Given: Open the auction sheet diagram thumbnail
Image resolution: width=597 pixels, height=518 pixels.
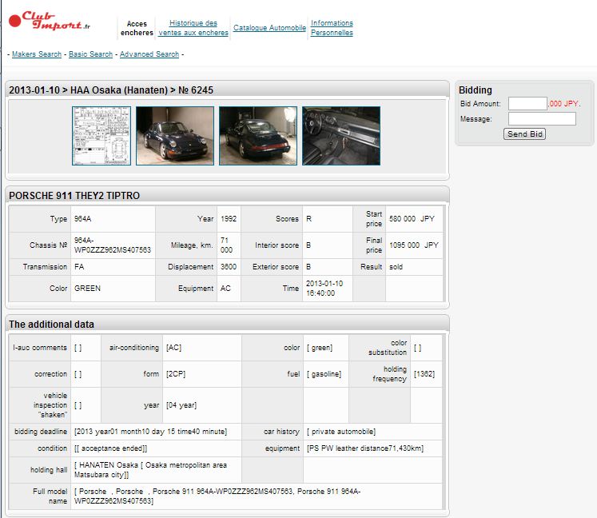Looking at the screenshot, I should point(101,136).
